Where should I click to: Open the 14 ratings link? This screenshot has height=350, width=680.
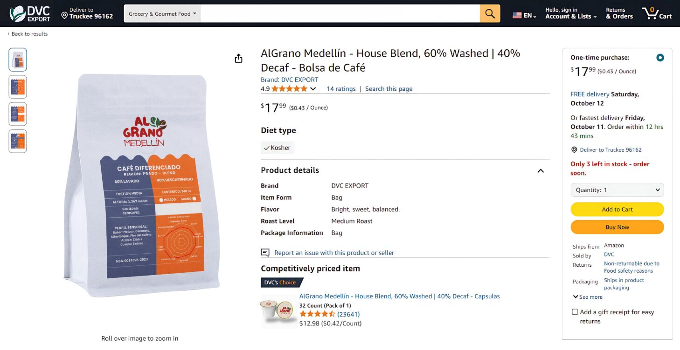[x=341, y=88]
